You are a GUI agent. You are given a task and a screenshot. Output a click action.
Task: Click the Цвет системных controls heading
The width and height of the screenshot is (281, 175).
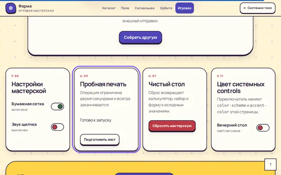(241, 87)
